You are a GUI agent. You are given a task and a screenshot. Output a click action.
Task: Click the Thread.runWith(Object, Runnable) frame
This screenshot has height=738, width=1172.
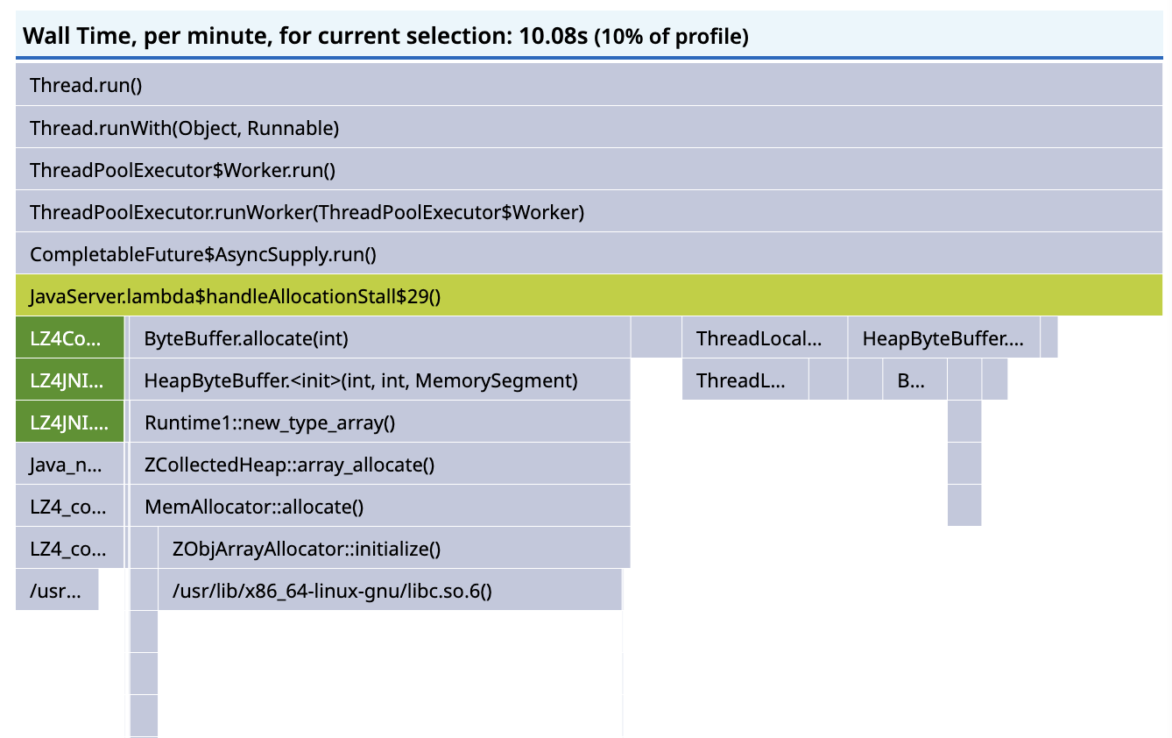[589, 127]
